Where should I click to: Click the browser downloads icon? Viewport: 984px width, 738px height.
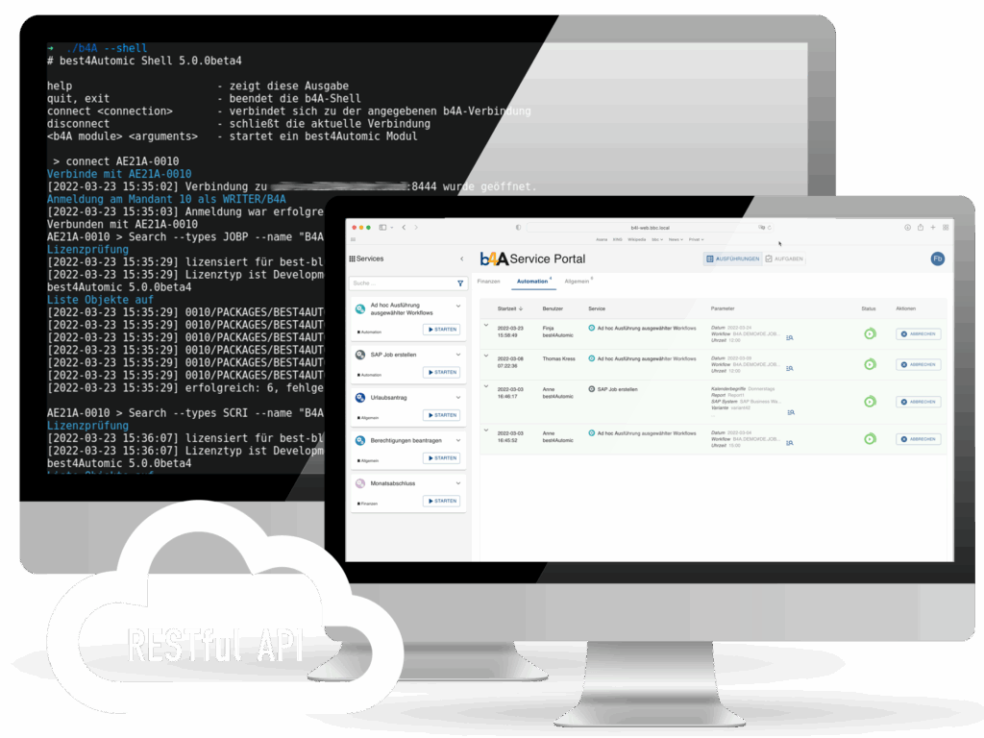click(907, 227)
